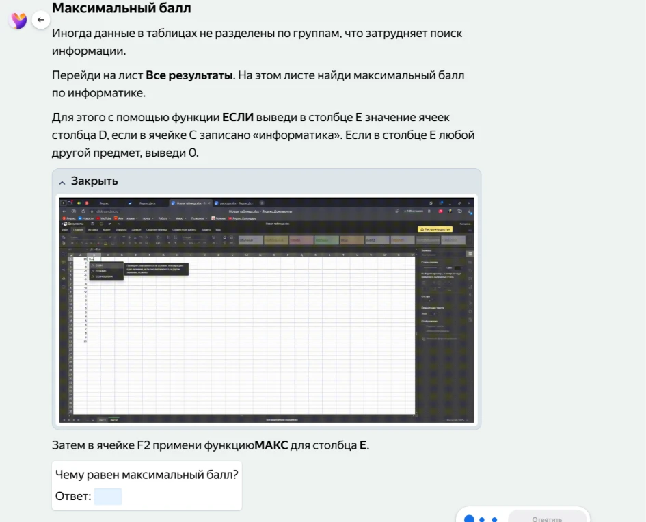This screenshot has height=522, width=646.
Task: Click the bold word ЕСЛИ
Action: pyautogui.click(x=238, y=118)
